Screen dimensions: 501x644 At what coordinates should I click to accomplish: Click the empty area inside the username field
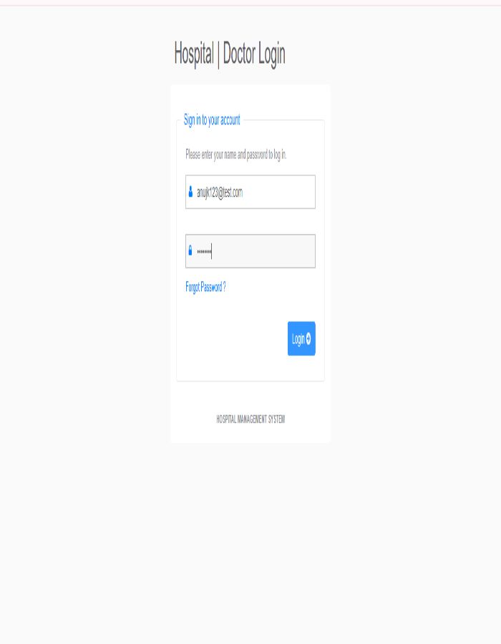point(279,192)
